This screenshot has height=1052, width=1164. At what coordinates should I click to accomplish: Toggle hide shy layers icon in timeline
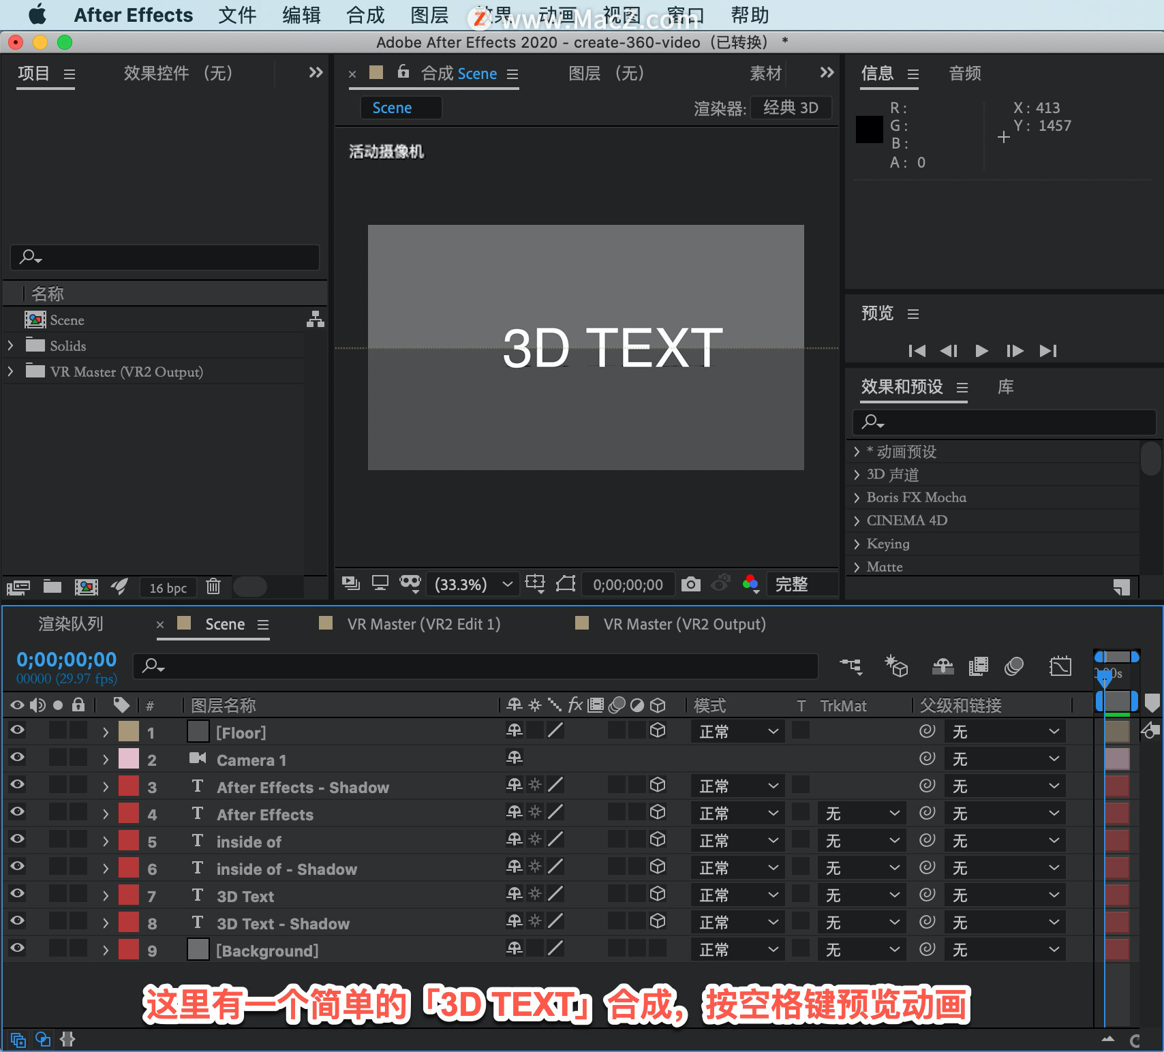point(943,666)
